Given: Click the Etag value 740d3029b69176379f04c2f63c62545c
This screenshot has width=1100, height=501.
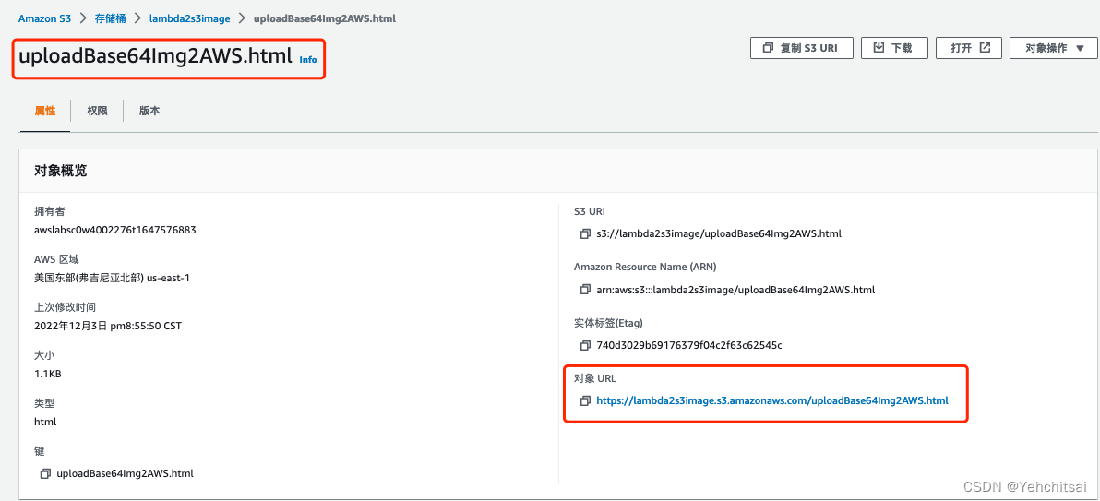Looking at the screenshot, I should click(x=689, y=345).
